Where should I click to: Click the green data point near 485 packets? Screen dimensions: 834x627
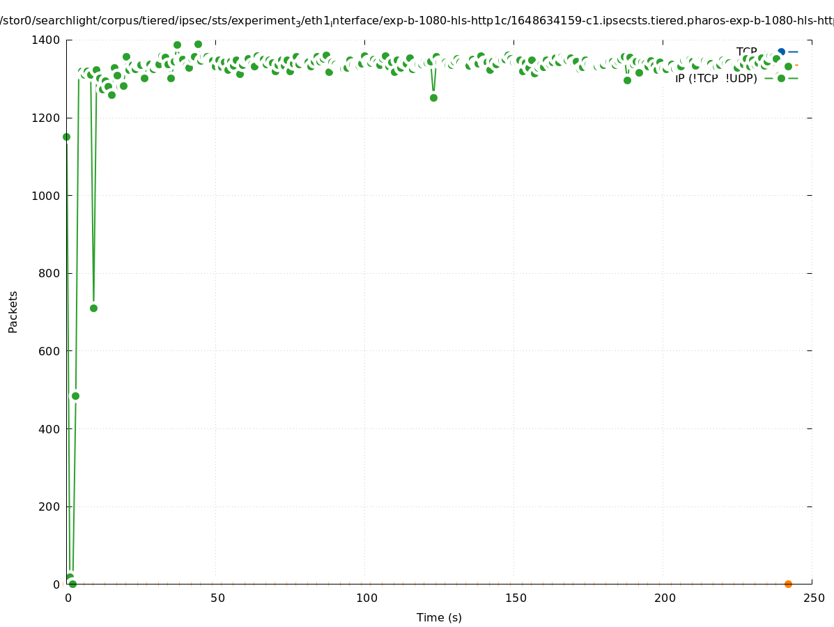pyautogui.click(x=75, y=396)
